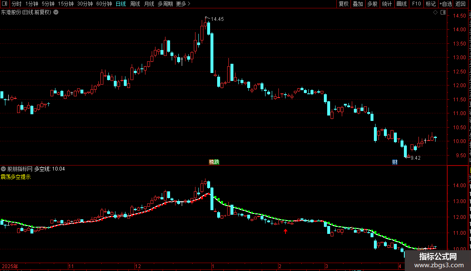Select the 30分钟 period
This screenshot has height=271, width=471.
tap(85, 4)
